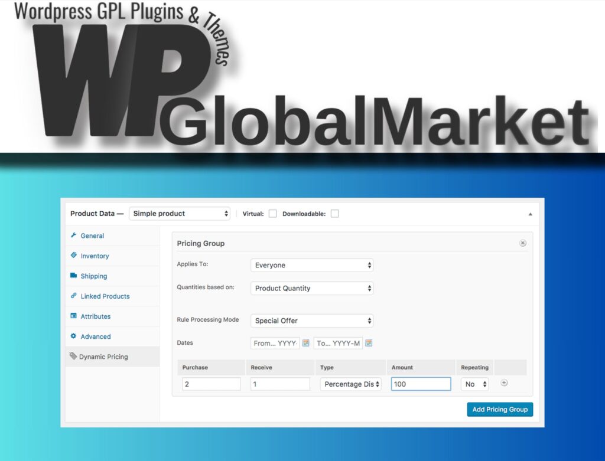Viewport: 605px width, 461px height.
Task: Click the Linked Products link icon
Action: 74,296
